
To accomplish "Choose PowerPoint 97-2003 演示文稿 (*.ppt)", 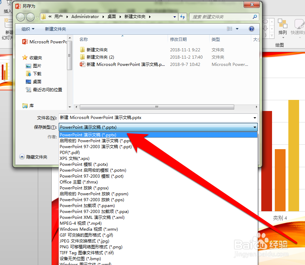I will (158, 147).
